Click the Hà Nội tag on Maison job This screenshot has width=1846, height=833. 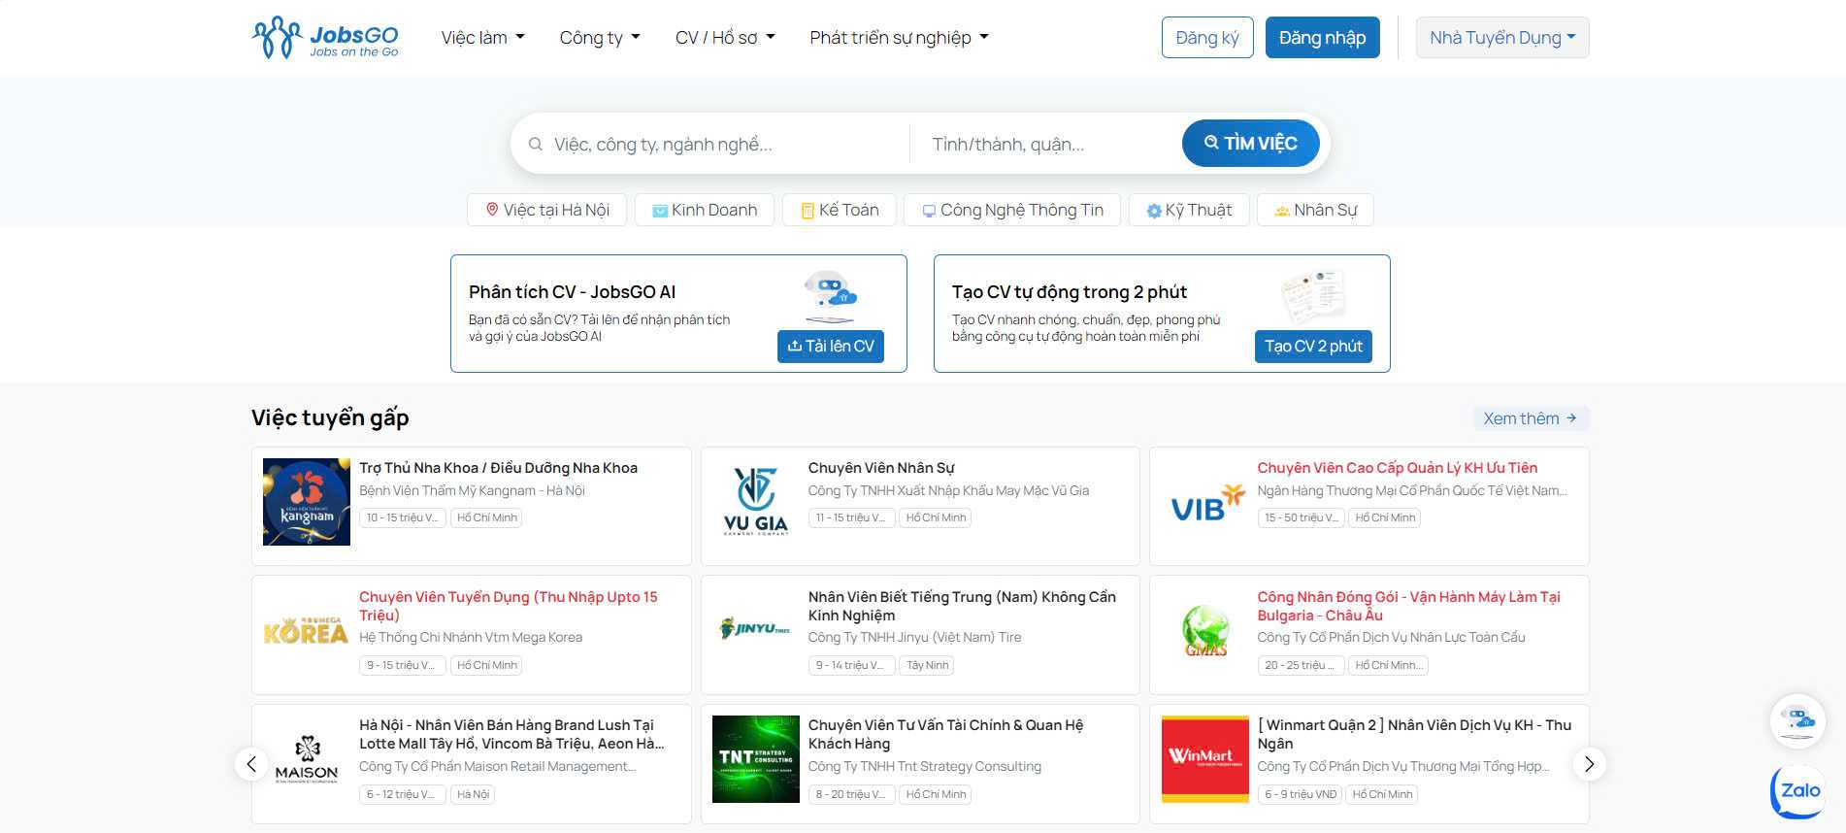[473, 794]
